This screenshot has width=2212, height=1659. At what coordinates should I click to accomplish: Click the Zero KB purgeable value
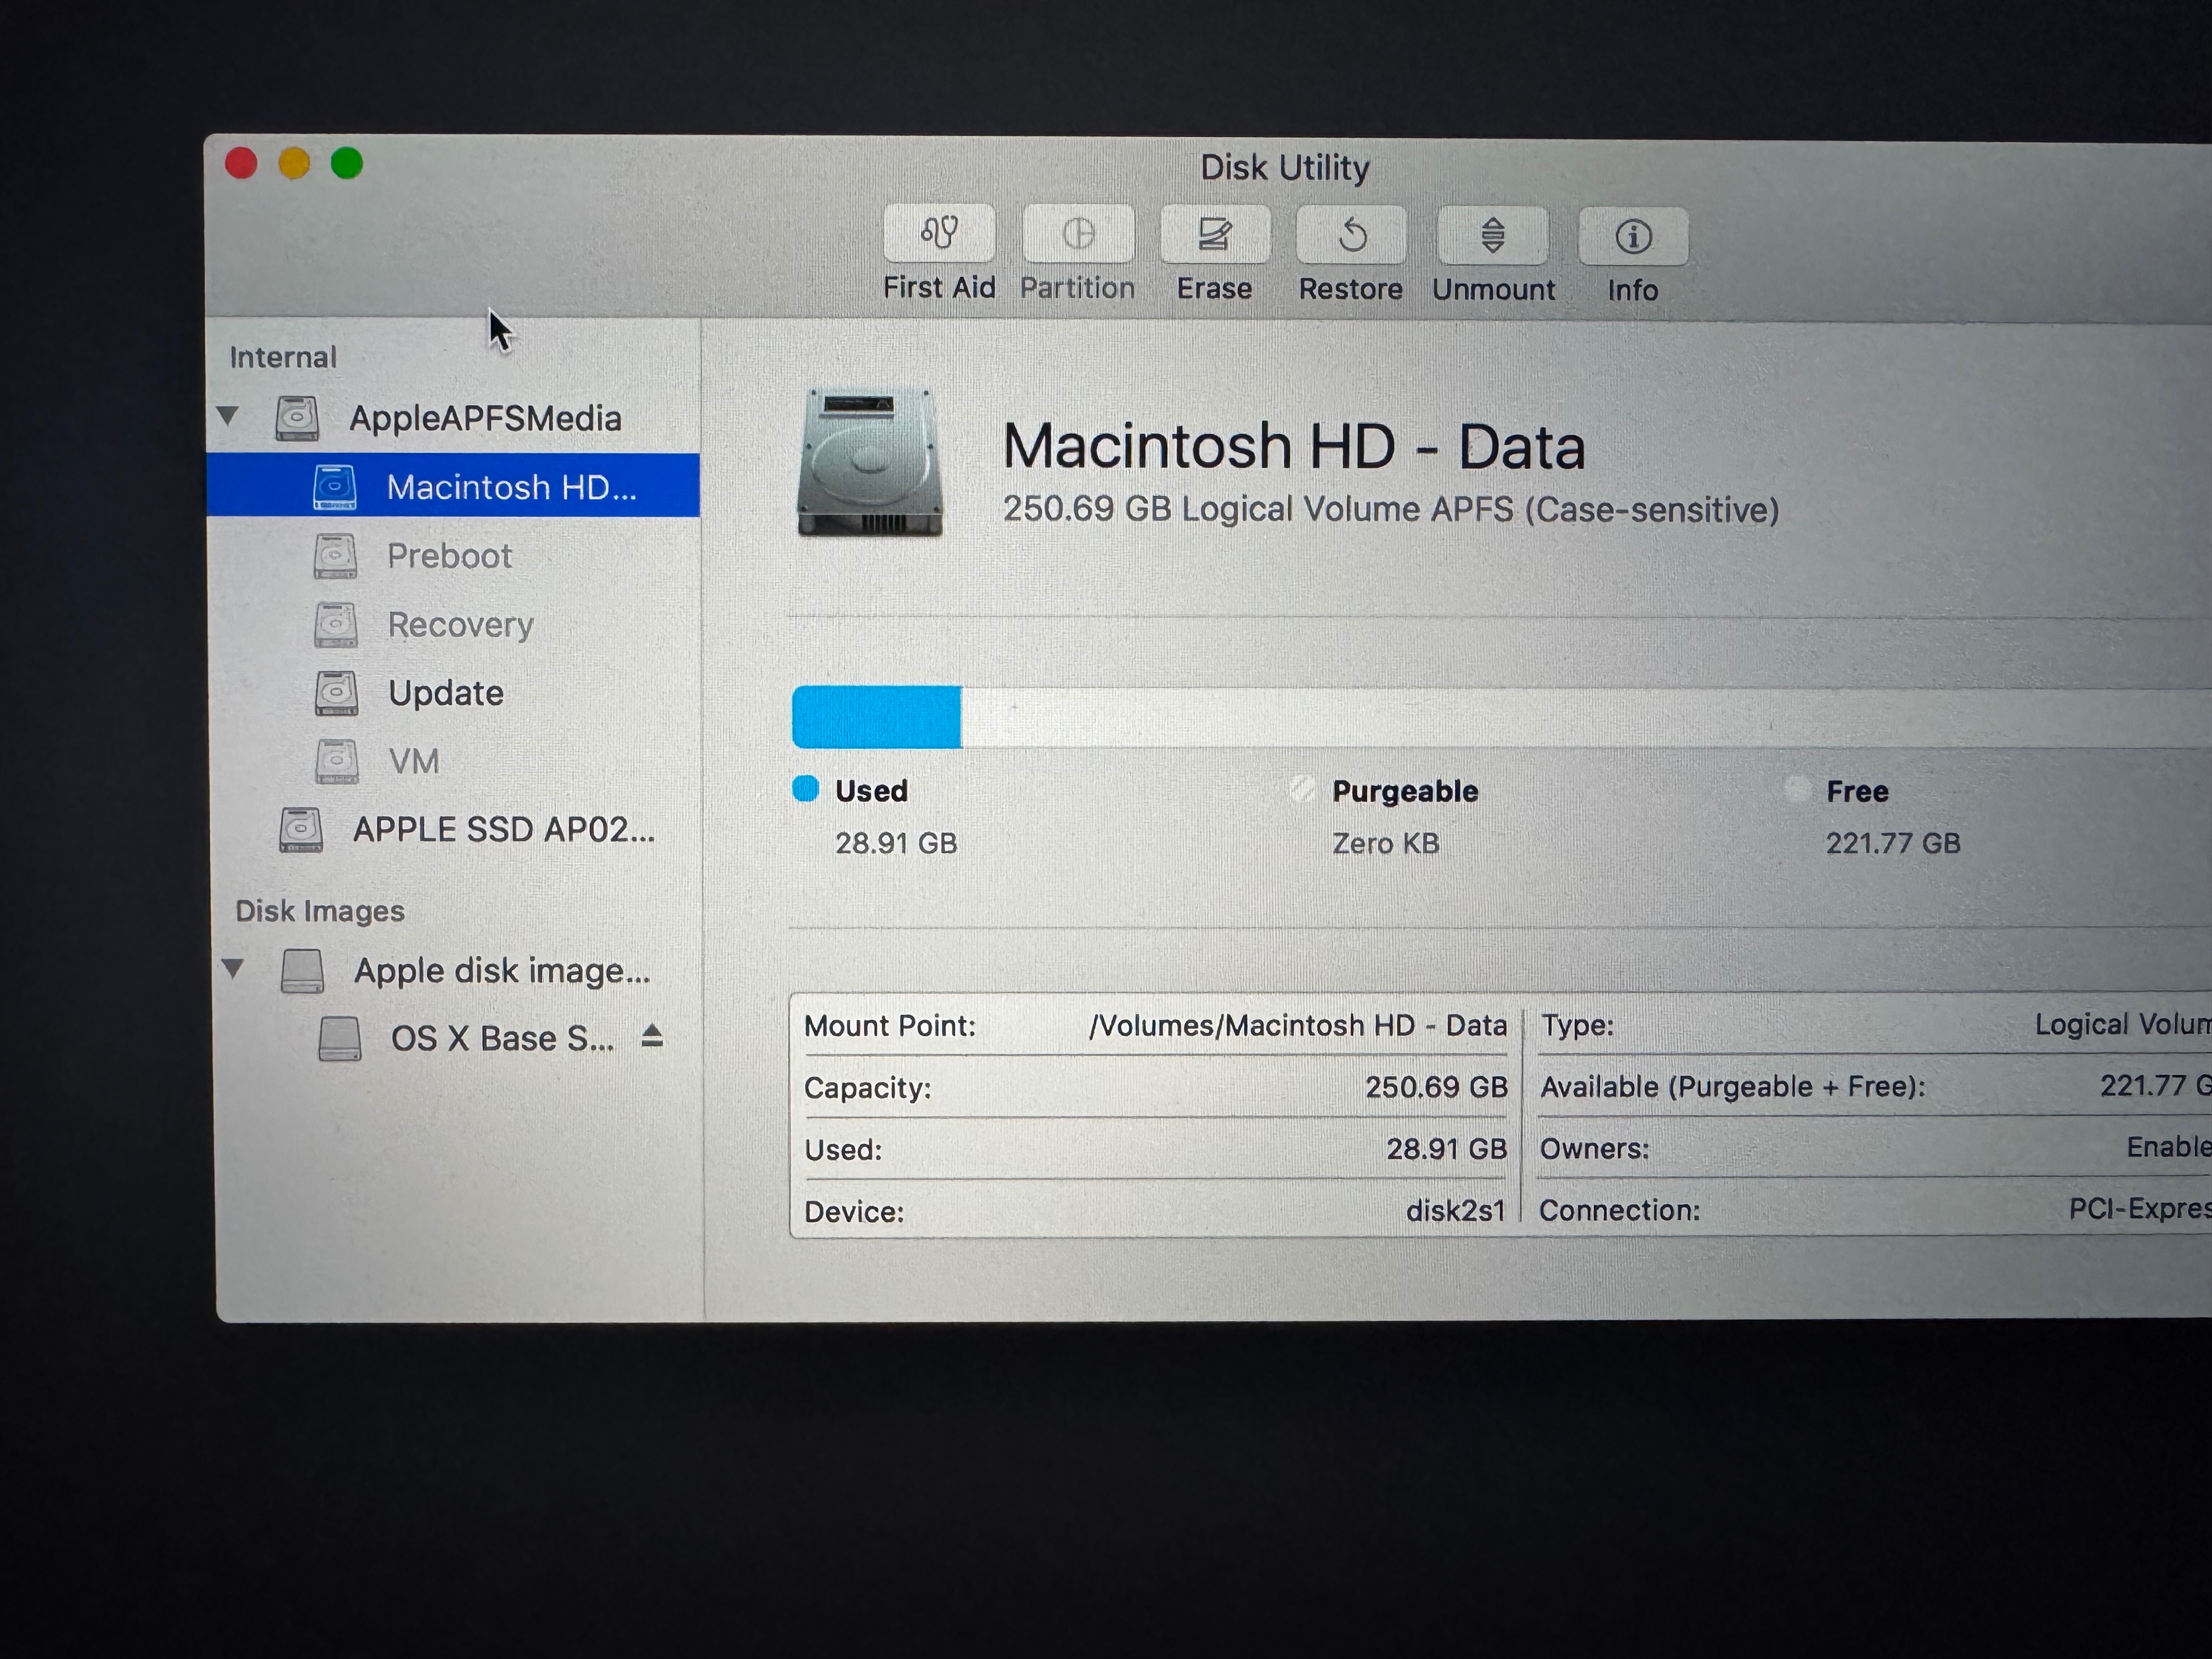(1386, 844)
